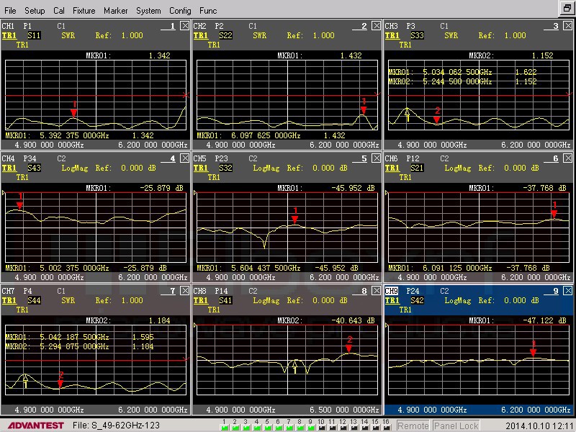The image size is (576, 432).
Task: Close the CH9 S42 channel window
Action: click(569, 291)
